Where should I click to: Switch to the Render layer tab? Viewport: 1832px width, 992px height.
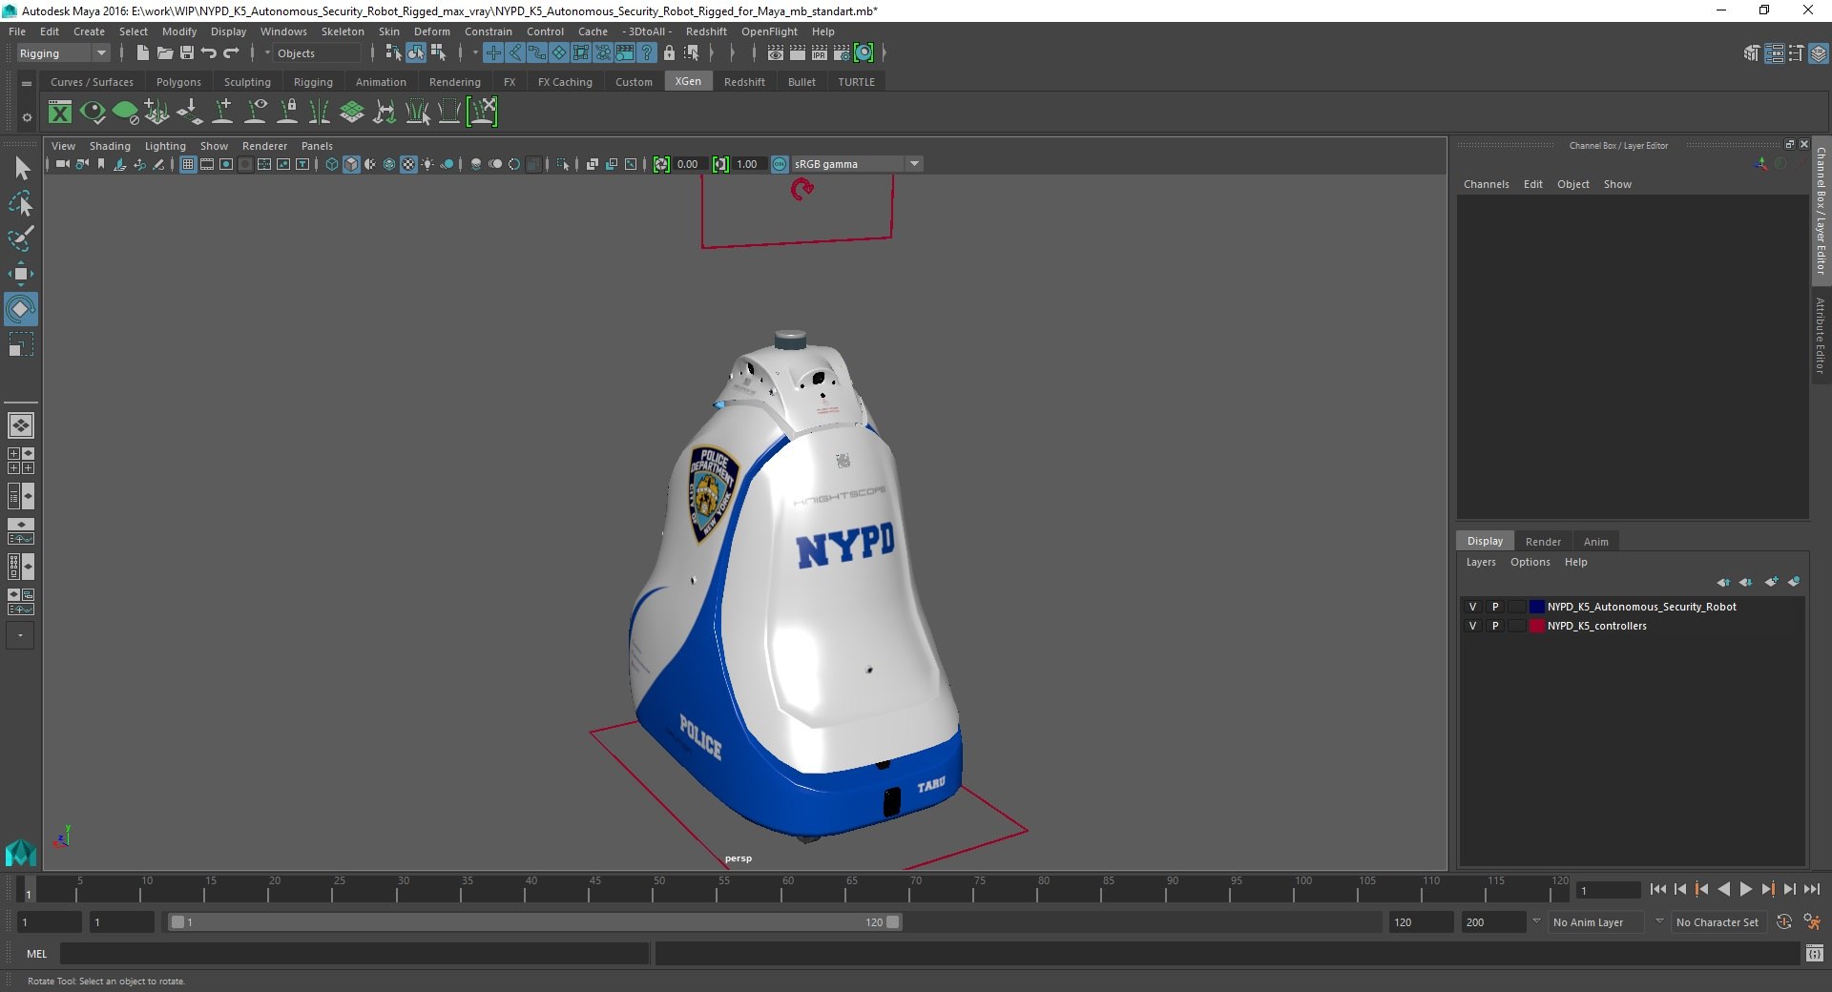coord(1543,542)
